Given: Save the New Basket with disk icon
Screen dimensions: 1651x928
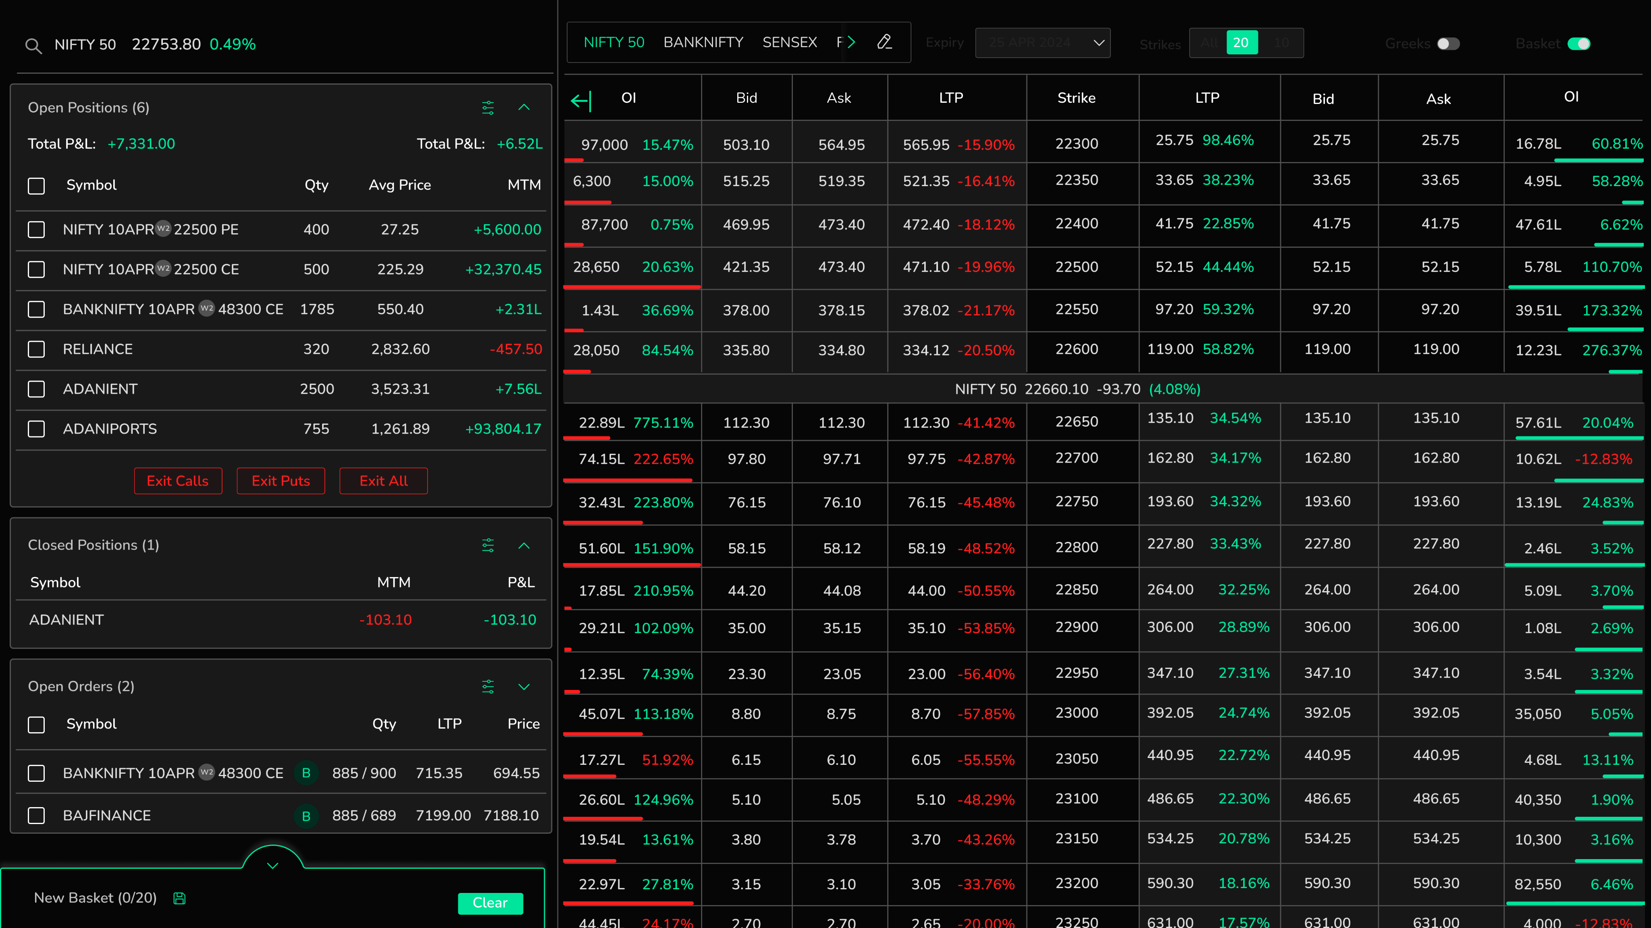Looking at the screenshot, I should tap(179, 899).
